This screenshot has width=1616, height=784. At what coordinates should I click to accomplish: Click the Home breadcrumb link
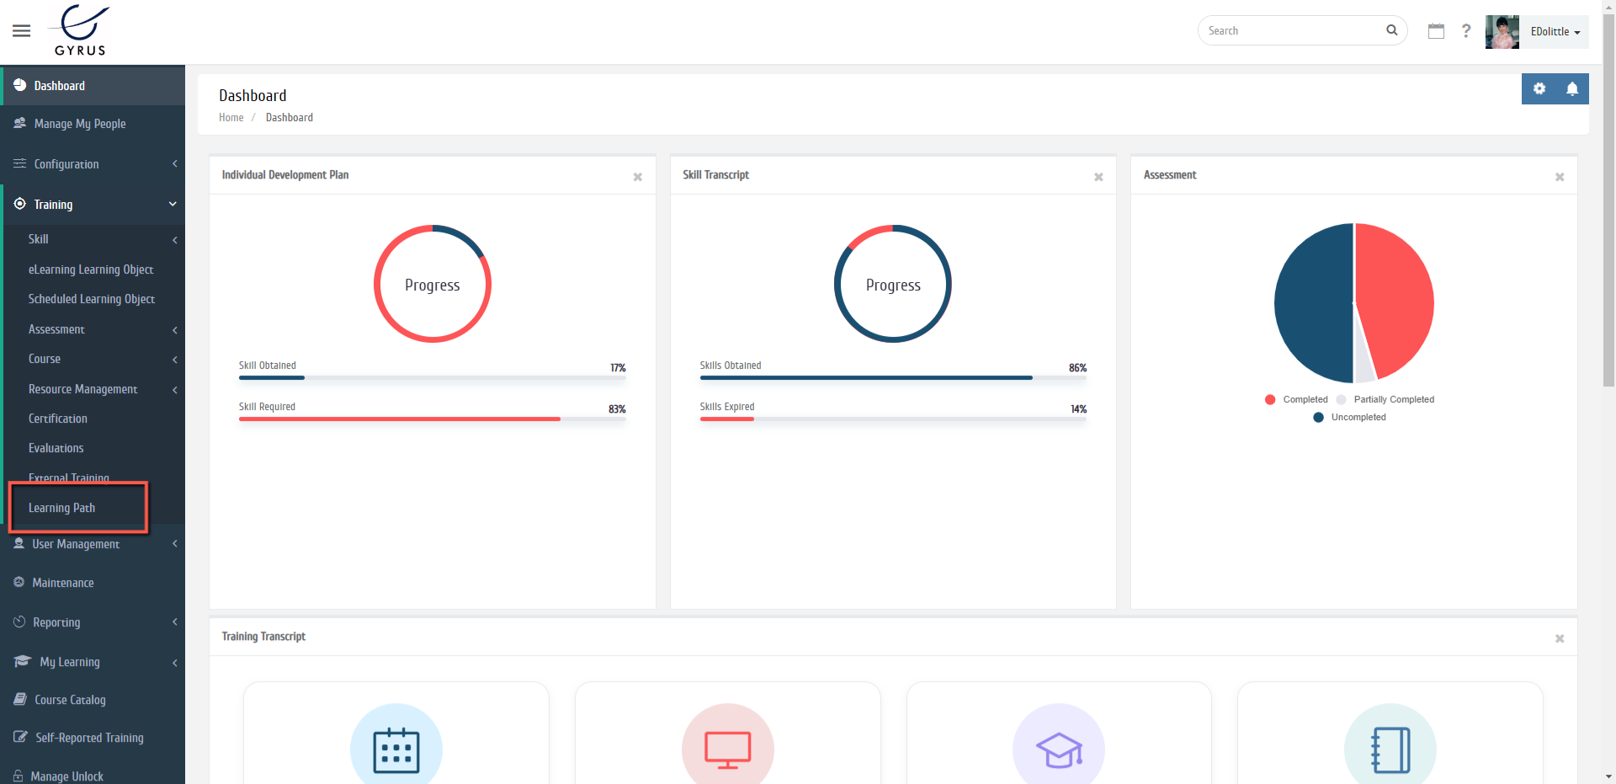tap(231, 118)
